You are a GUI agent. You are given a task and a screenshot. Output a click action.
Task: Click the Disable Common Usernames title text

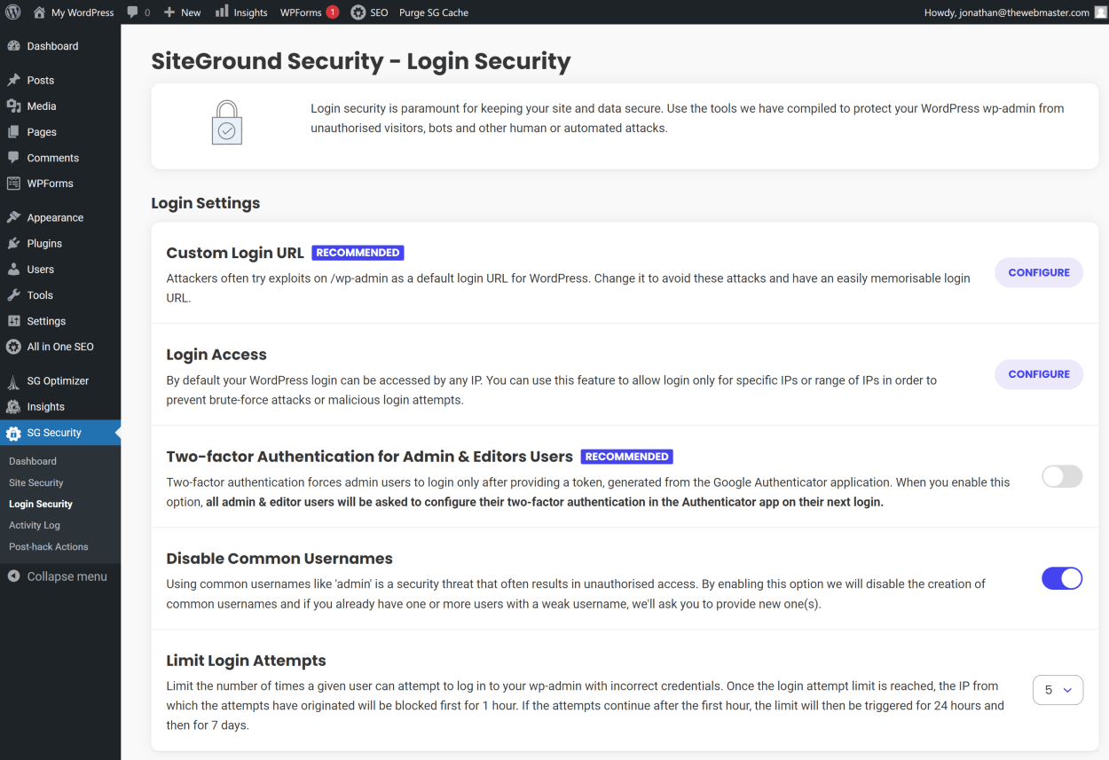click(x=279, y=559)
